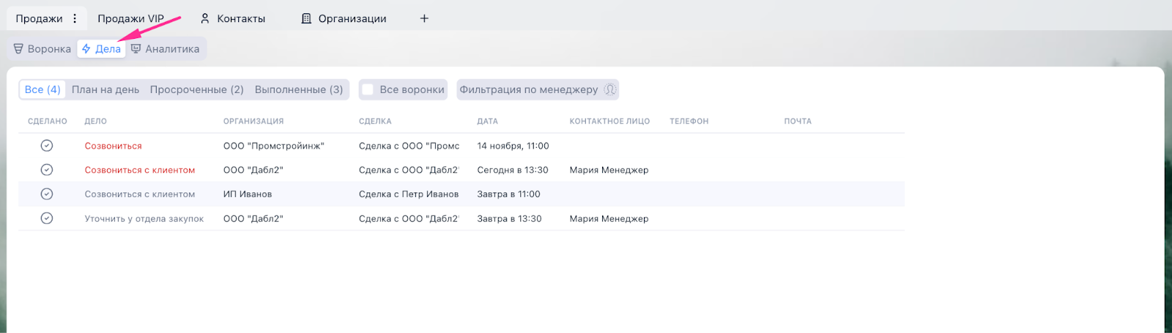Show the Выполненные (3) tasks
Screen dimensions: 1172x333
[298, 90]
